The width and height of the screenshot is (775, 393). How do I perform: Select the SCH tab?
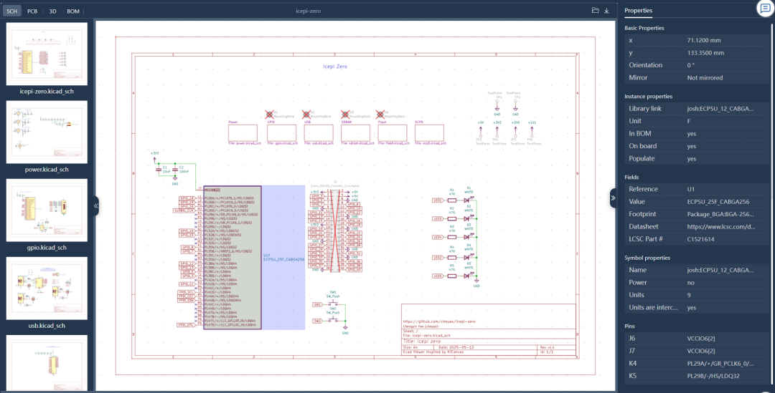12,11
